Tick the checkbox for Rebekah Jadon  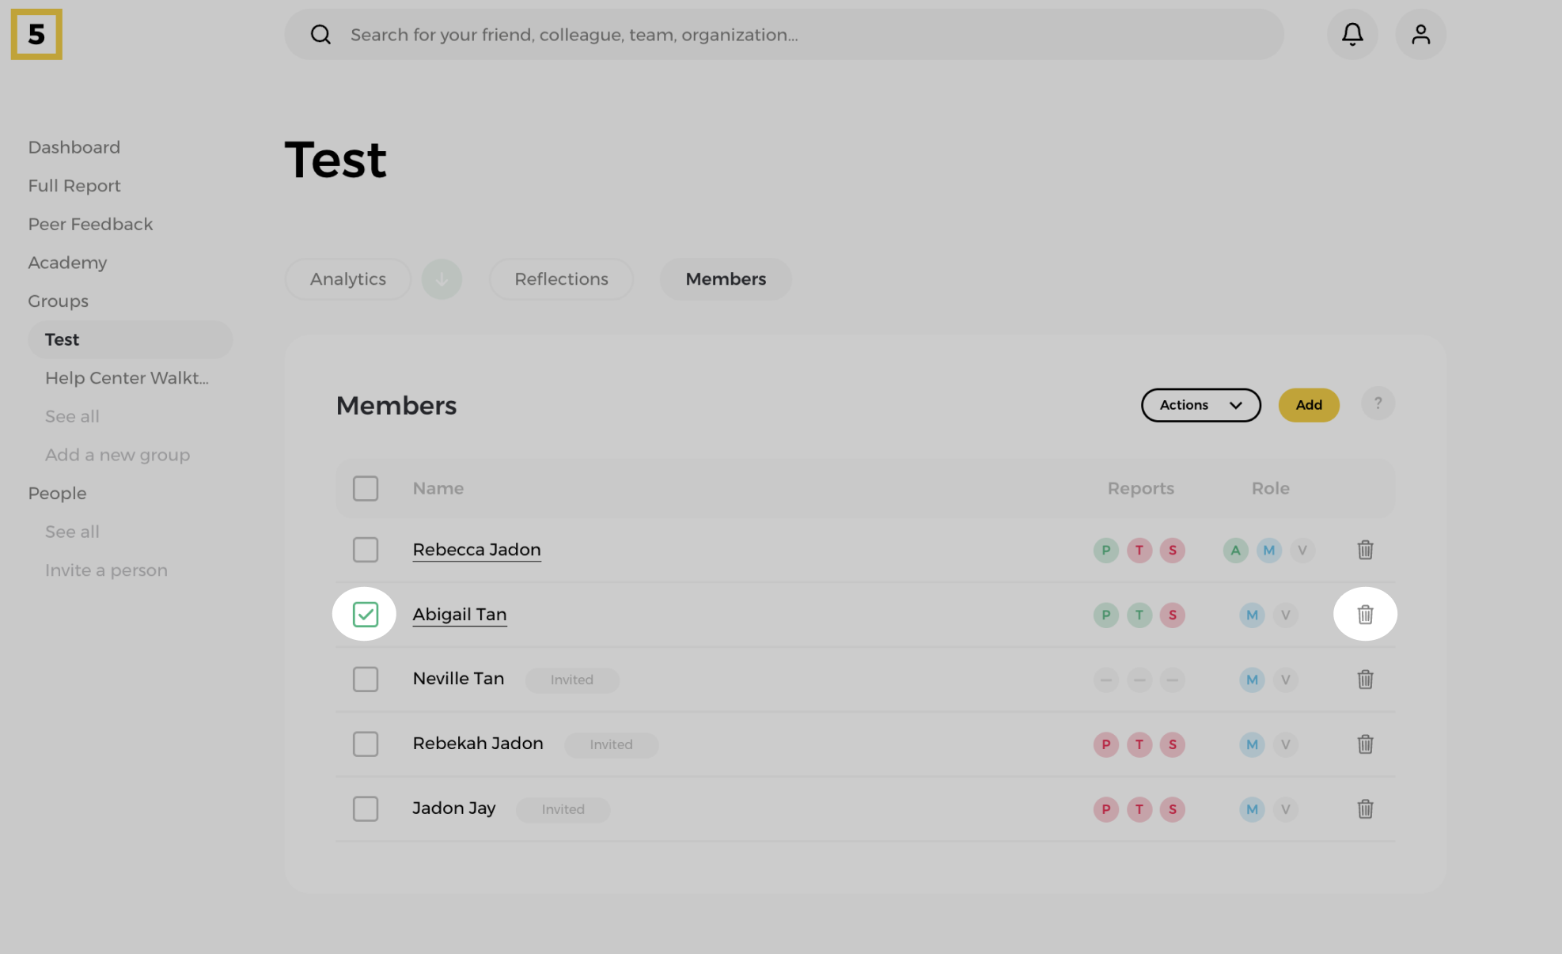(x=365, y=744)
